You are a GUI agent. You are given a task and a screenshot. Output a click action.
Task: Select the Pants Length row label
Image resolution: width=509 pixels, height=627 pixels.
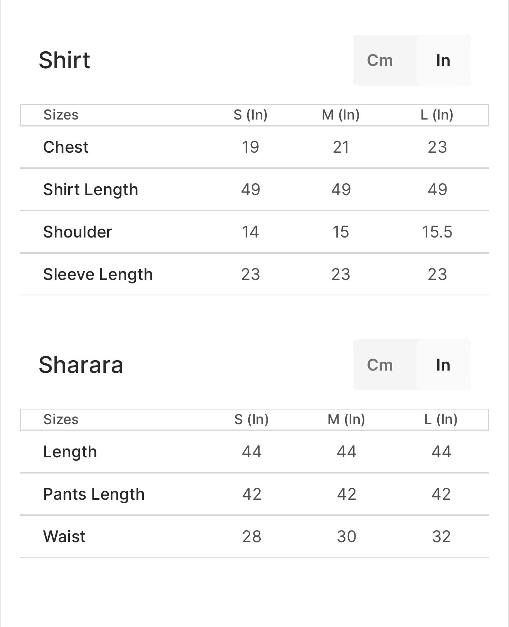click(x=94, y=494)
